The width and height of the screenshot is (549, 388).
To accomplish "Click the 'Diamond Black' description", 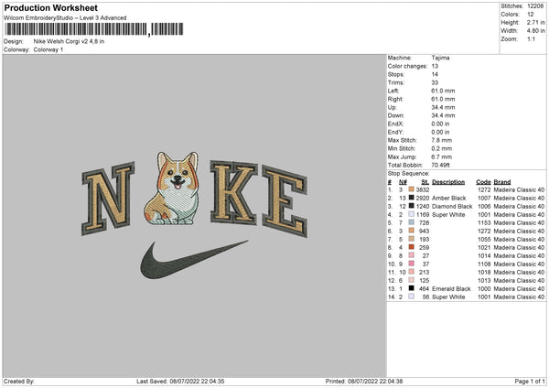I will (x=452, y=206).
